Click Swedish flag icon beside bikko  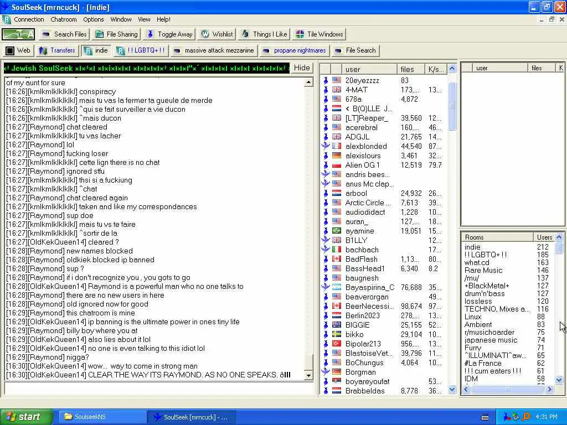click(337, 334)
